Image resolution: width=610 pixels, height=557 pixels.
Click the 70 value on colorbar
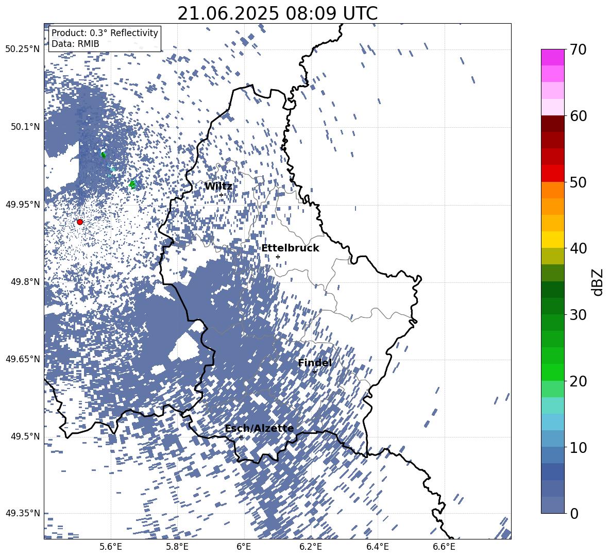(578, 49)
